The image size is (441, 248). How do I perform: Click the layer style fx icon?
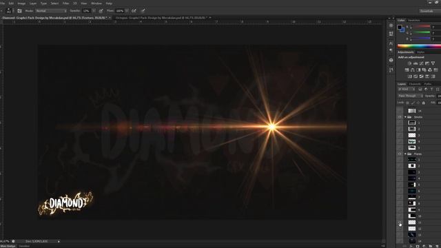(411, 246)
